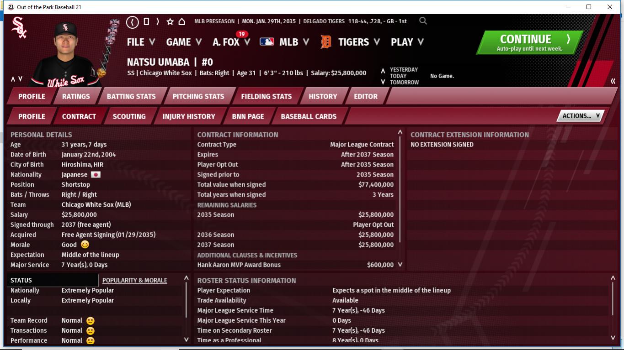Open the EDITOR tab

click(366, 96)
